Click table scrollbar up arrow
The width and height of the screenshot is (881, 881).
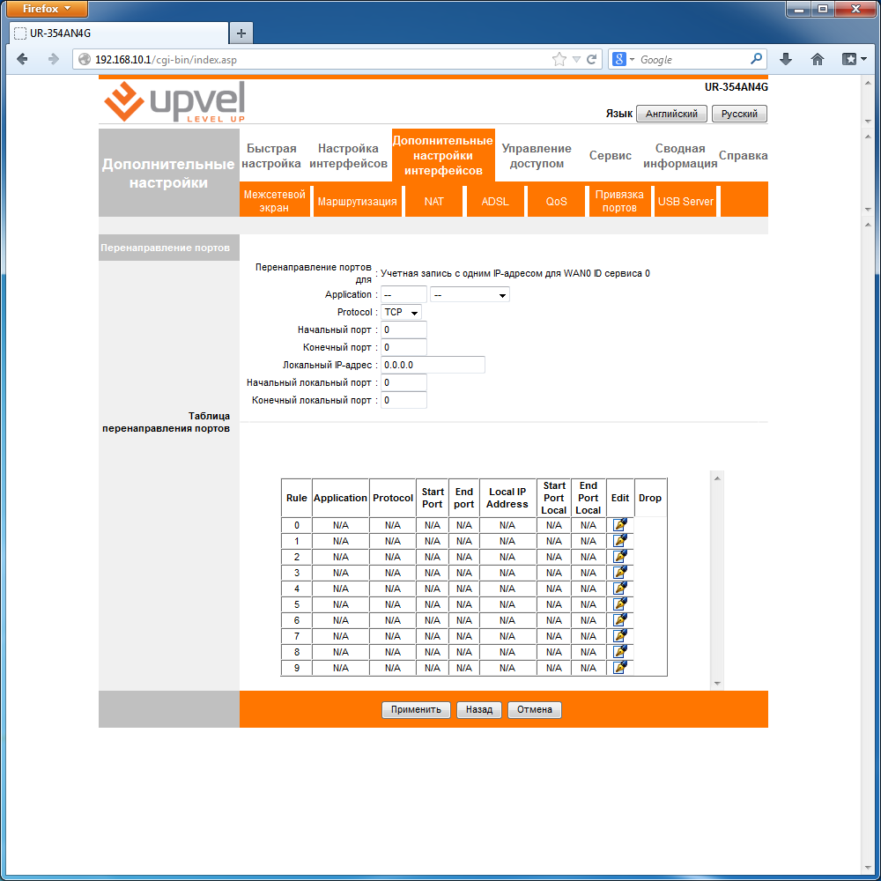tap(717, 478)
